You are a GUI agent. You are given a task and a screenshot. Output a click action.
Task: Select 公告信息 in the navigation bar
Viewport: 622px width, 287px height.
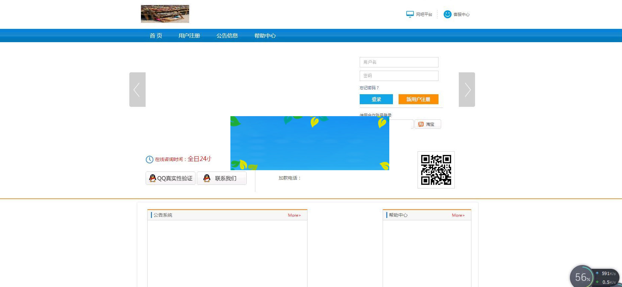click(227, 36)
